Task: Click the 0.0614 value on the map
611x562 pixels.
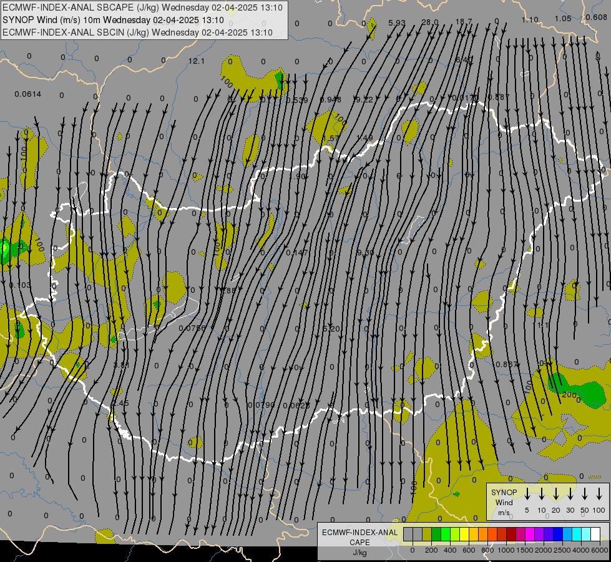Action: 27,94
